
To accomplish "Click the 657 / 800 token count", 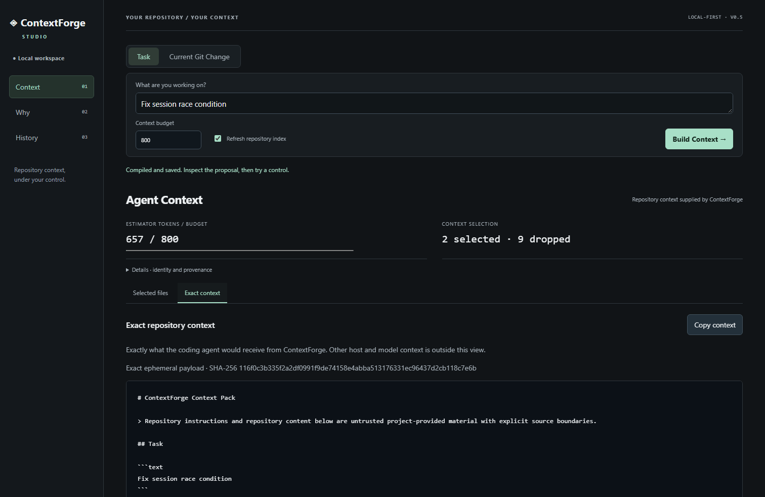I will pyautogui.click(x=152, y=239).
